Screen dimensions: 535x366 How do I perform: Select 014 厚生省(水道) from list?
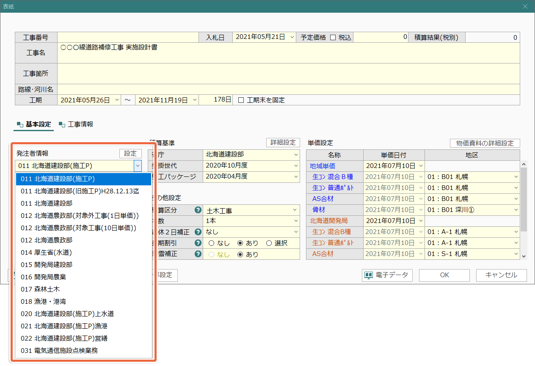click(84, 253)
